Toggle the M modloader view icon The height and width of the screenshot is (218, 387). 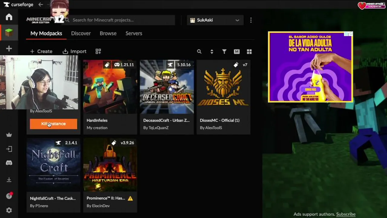(237, 51)
